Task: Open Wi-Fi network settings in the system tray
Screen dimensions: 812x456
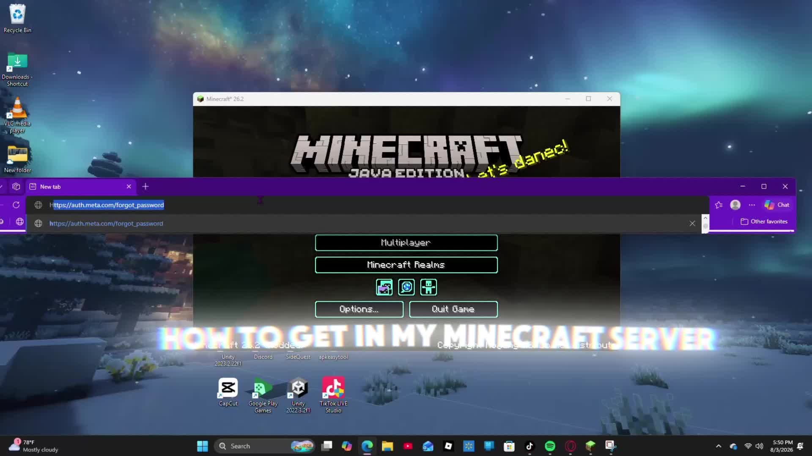Action: [748, 446]
